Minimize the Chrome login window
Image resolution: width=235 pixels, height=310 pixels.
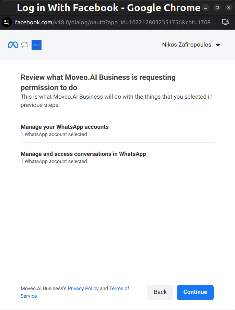[x=205, y=8]
